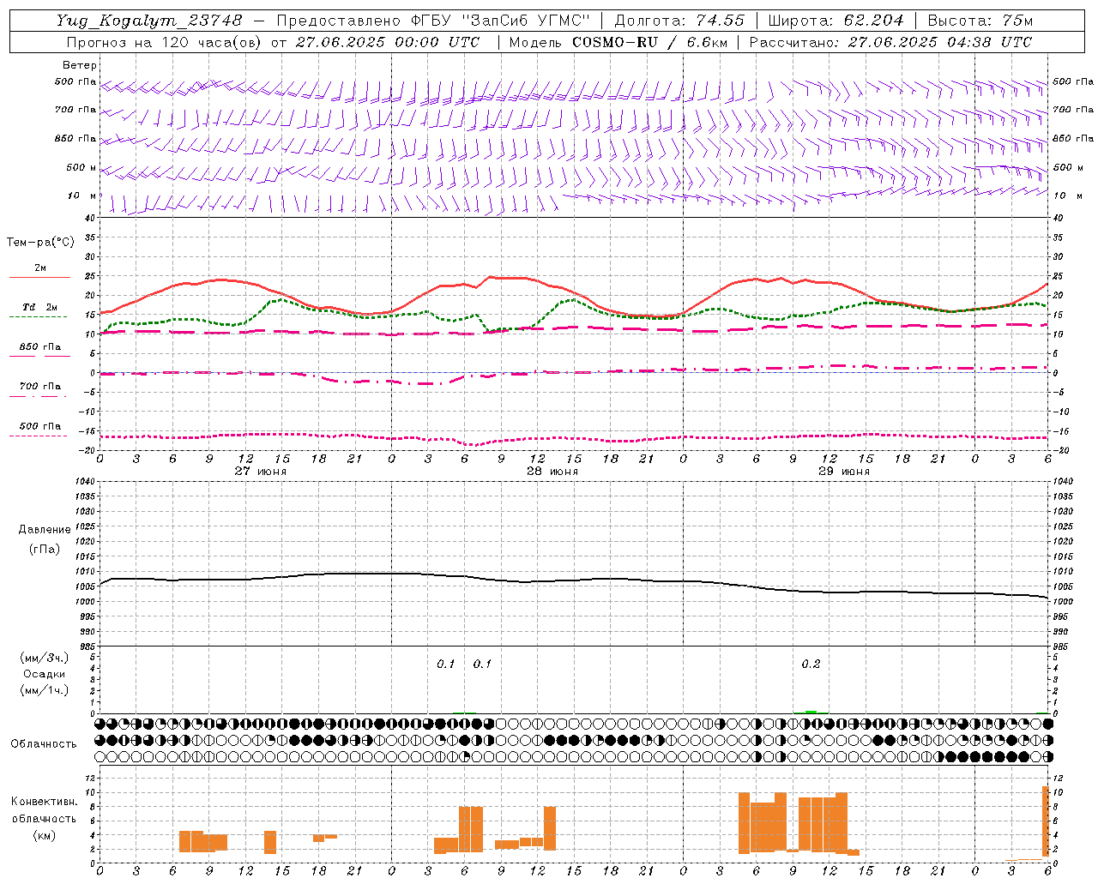Click the station name Yug_Kogalym_23748
The image size is (1098, 878).
coord(149,21)
